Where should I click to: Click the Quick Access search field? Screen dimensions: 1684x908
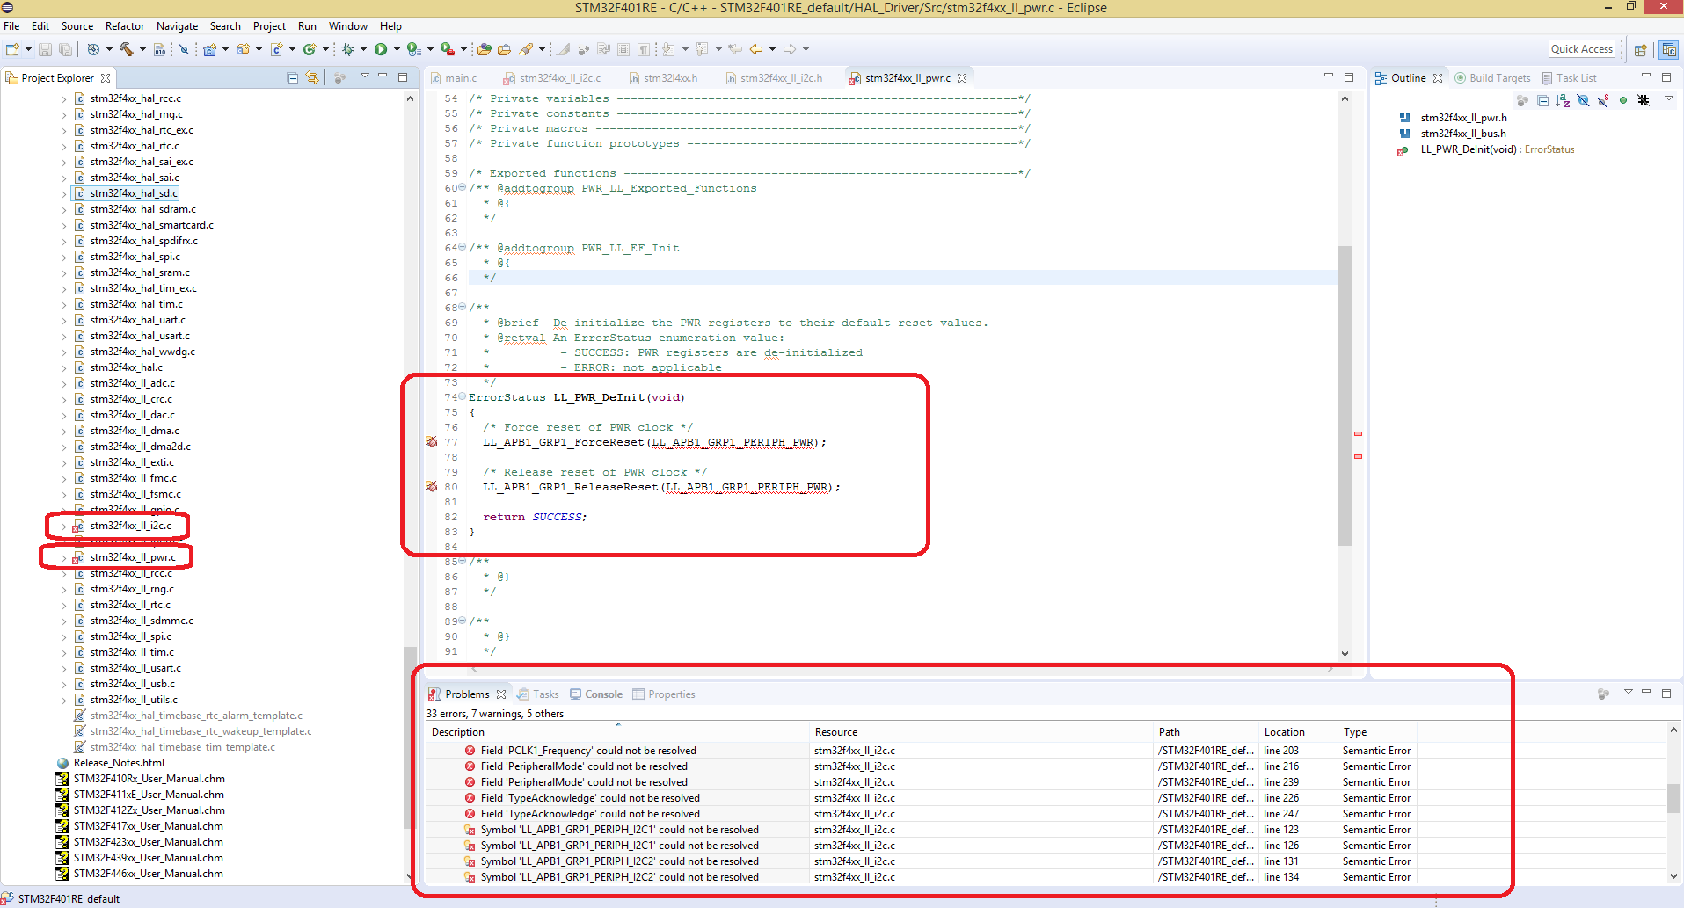(x=1581, y=49)
